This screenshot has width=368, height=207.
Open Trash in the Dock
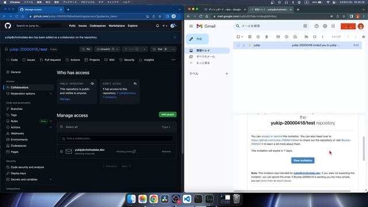click(236, 199)
